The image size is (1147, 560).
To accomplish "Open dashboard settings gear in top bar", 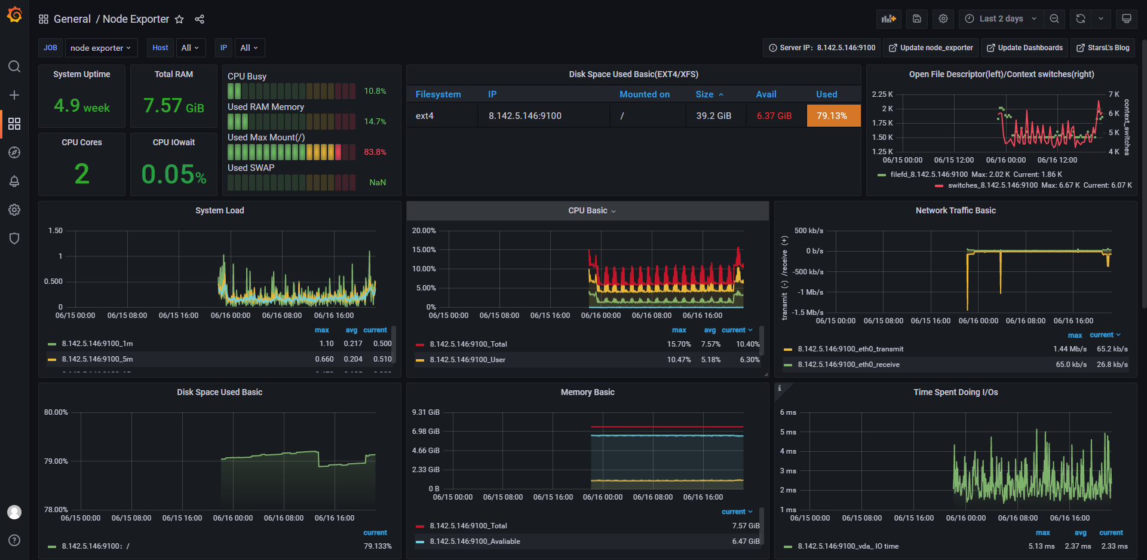I will pos(943,19).
